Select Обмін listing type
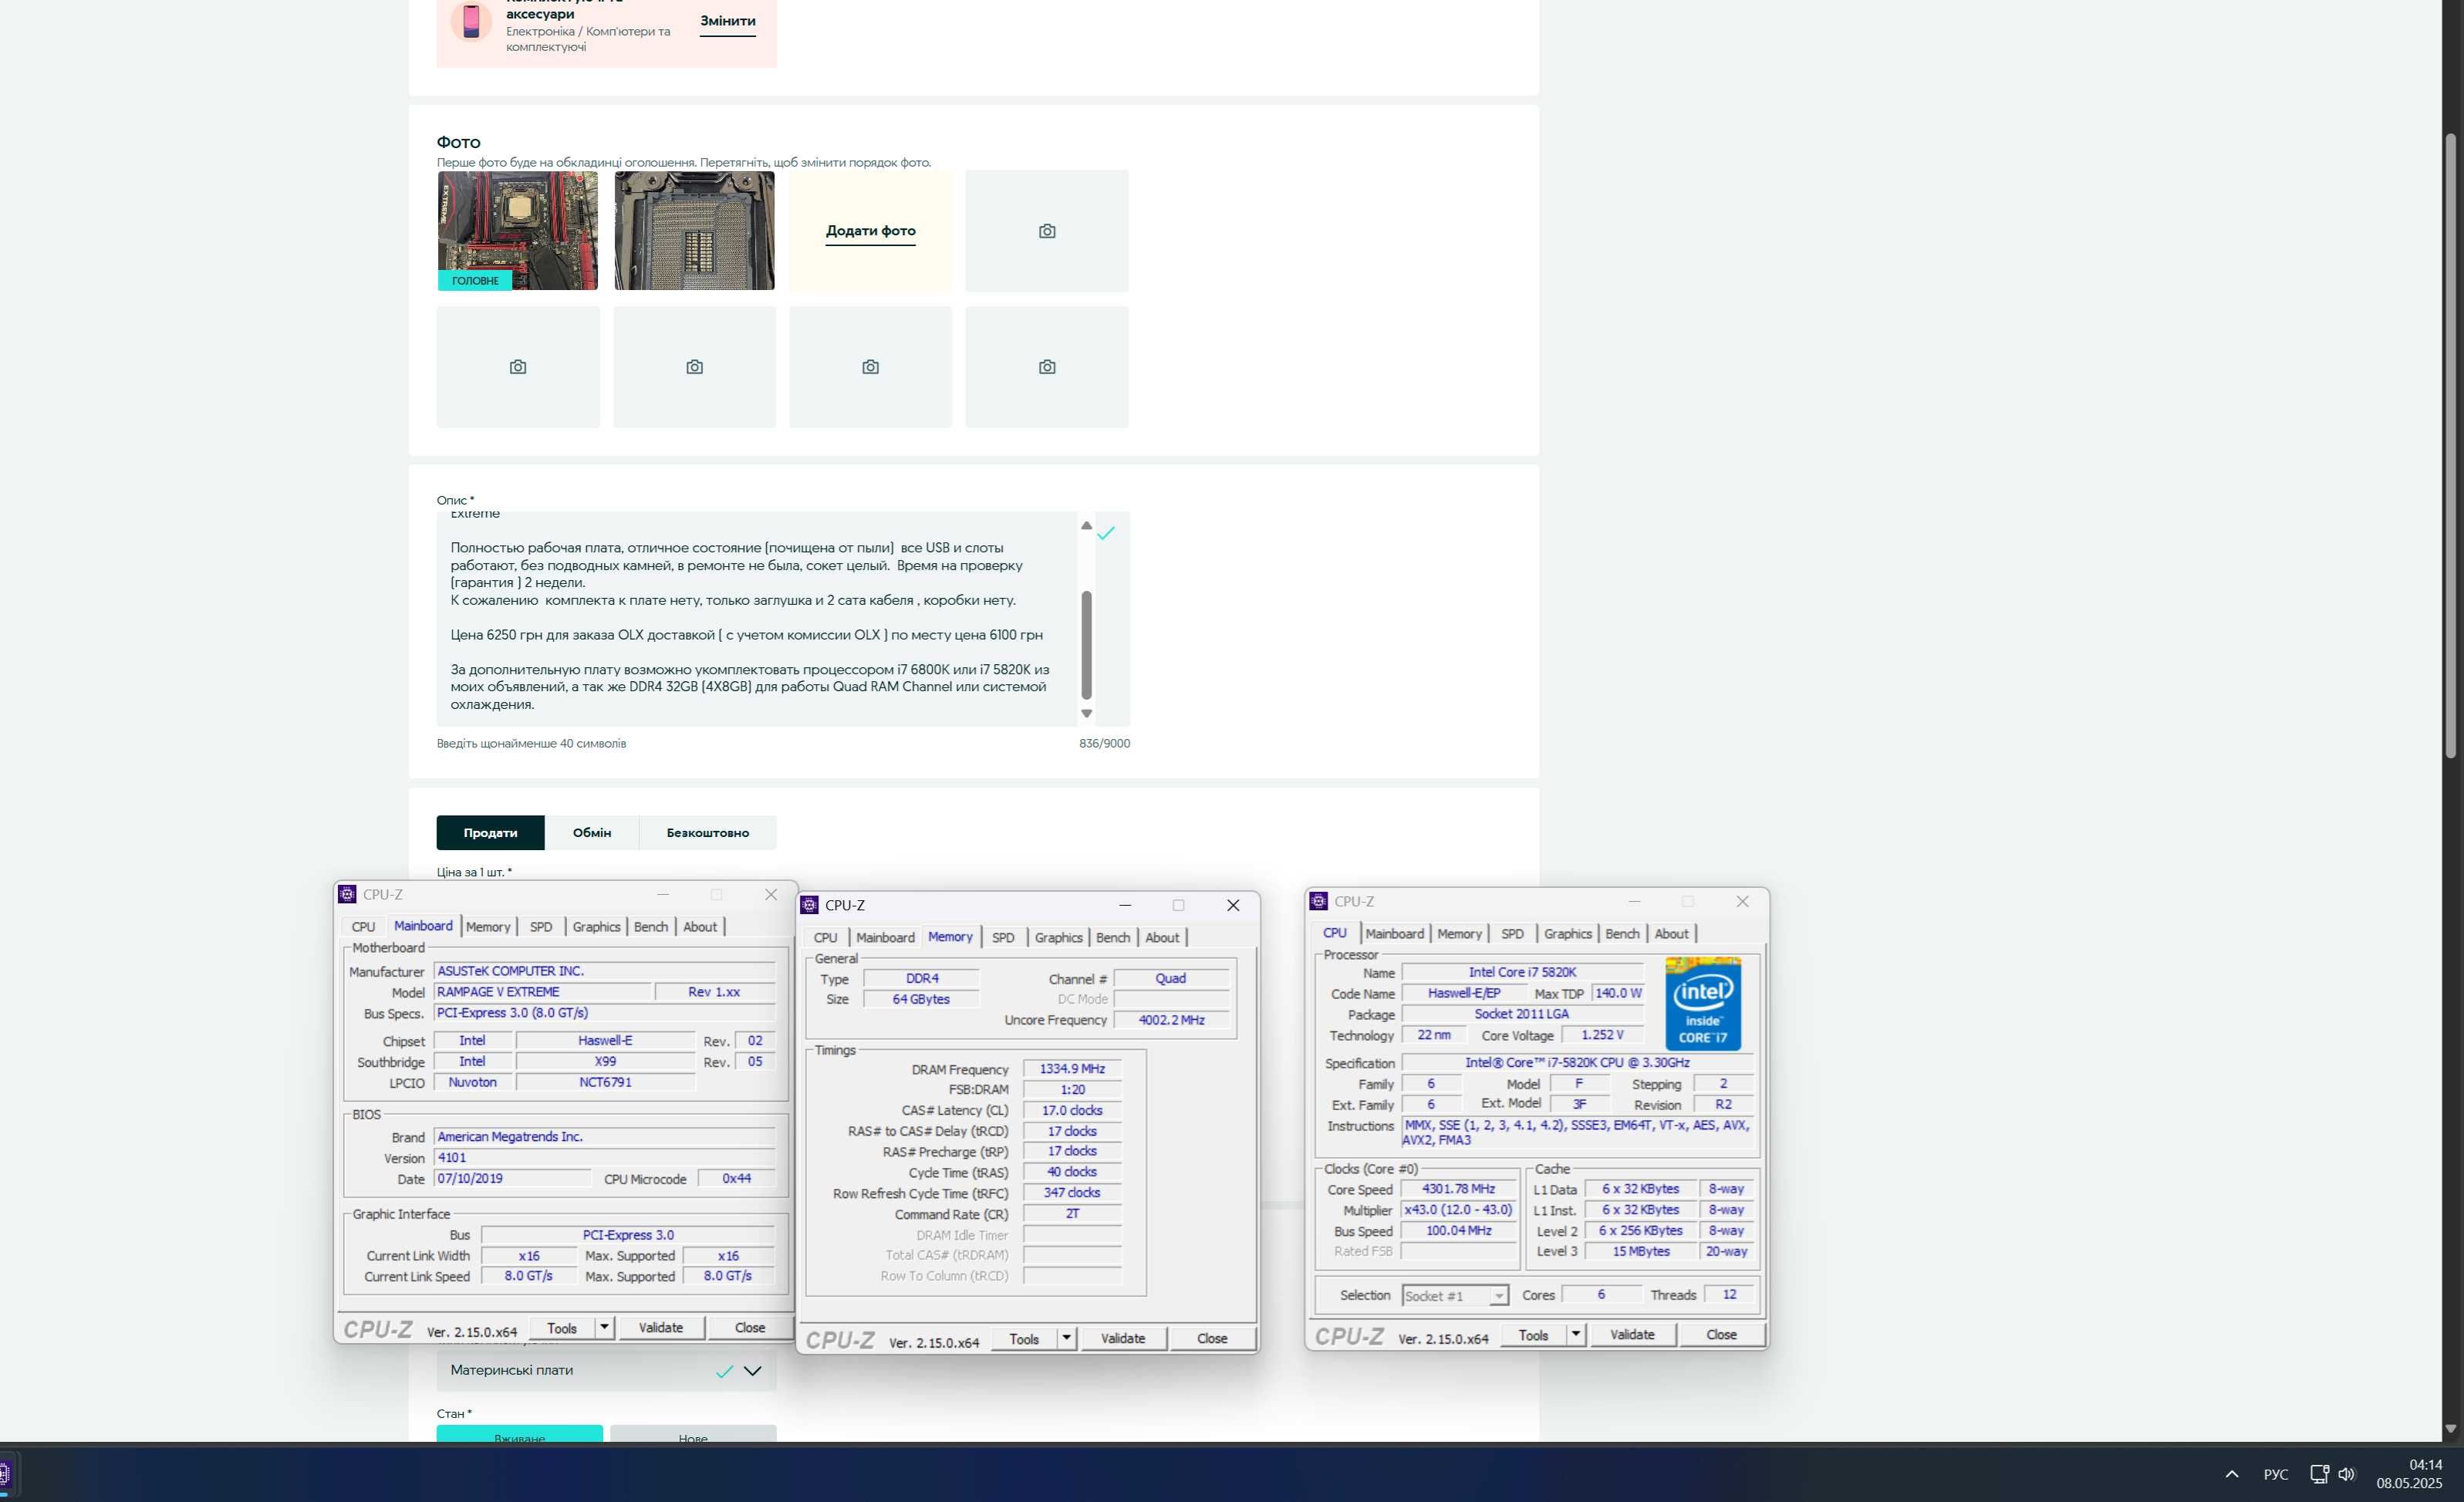The height and width of the screenshot is (1502, 2464). click(x=591, y=832)
